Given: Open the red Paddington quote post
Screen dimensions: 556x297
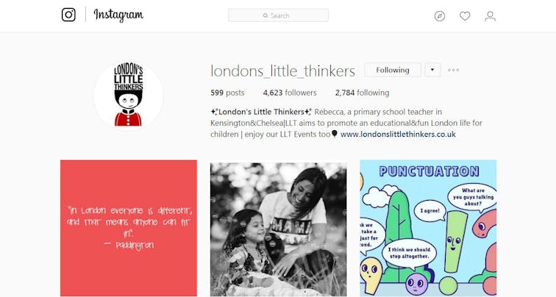Looking at the screenshot, I should point(129,228).
